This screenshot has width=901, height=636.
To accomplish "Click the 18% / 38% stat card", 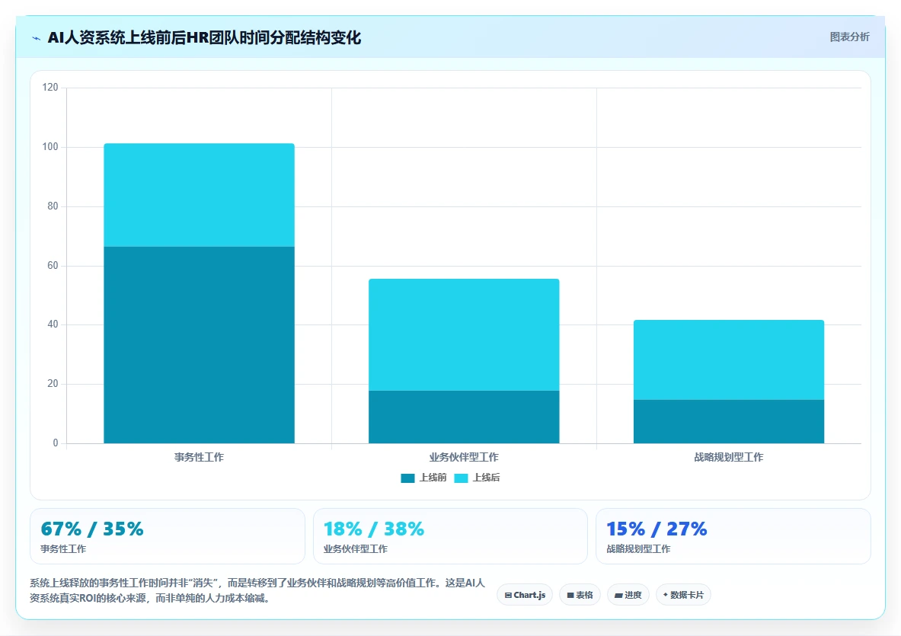I will pyautogui.click(x=451, y=536).
